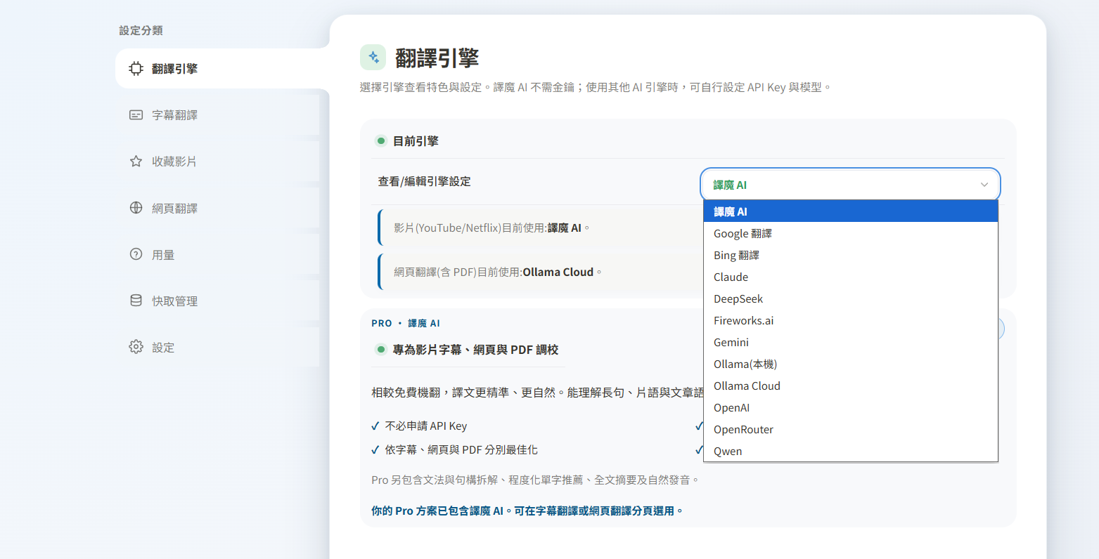Click the gear icon beside 設定
Screen dimensions: 1099x559
pos(136,347)
